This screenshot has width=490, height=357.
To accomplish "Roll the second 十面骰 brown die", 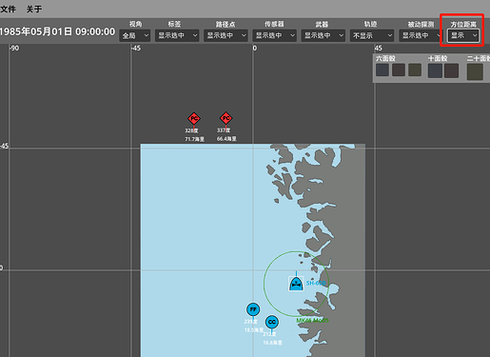I will click(x=451, y=70).
